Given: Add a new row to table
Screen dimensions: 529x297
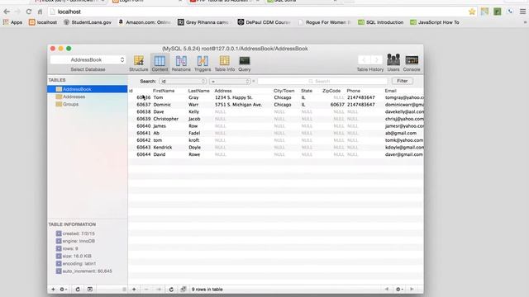Looking at the screenshot, I should click(134, 290).
